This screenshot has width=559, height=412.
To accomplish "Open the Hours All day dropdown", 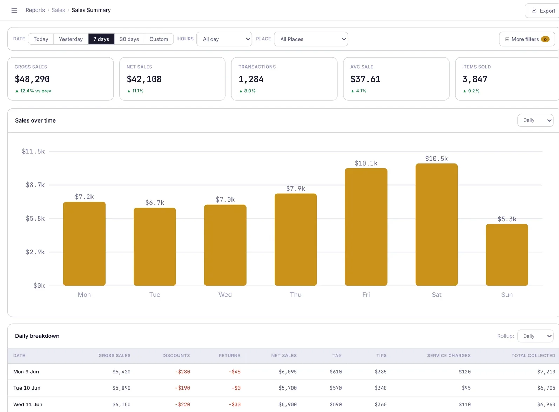I will click(224, 39).
